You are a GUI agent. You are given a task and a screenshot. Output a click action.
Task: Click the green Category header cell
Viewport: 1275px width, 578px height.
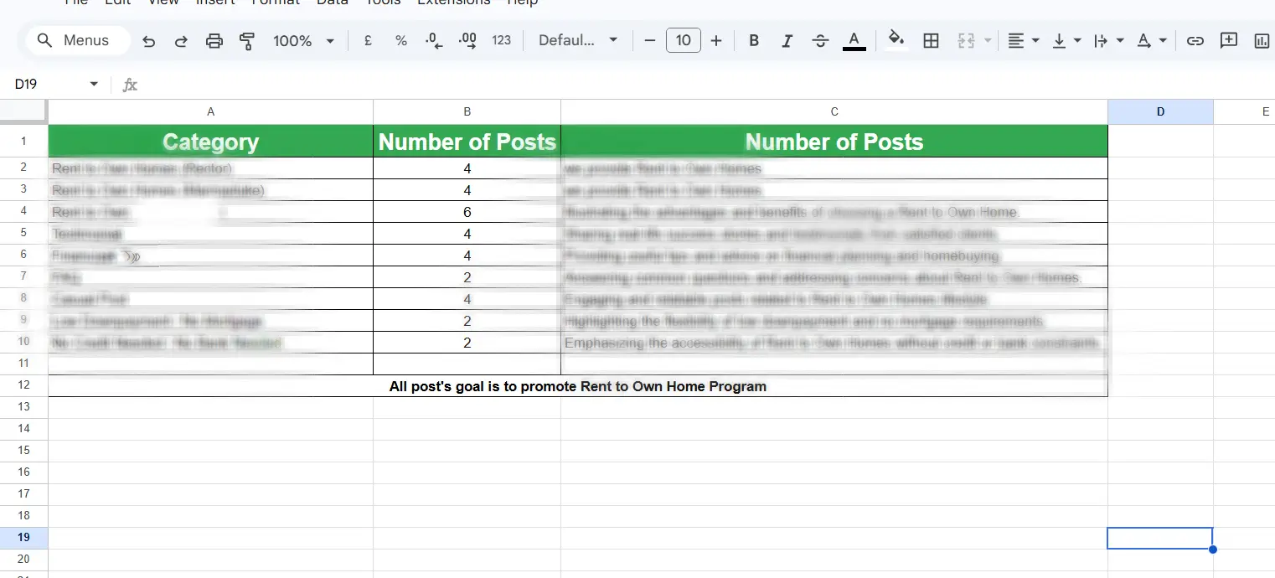pos(210,142)
